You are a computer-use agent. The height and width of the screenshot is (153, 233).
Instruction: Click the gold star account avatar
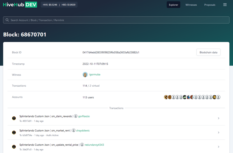(214, 97)
